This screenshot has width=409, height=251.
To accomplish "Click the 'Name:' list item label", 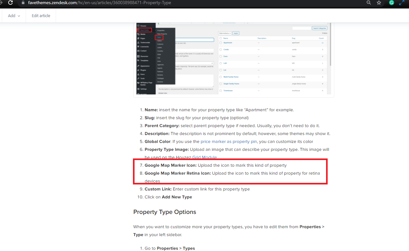I will (x=151, y=110).
